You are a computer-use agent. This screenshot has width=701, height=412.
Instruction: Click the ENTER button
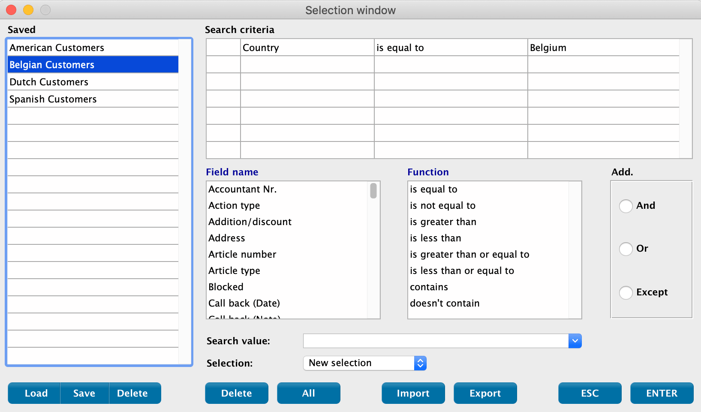(x=662, y=393)
